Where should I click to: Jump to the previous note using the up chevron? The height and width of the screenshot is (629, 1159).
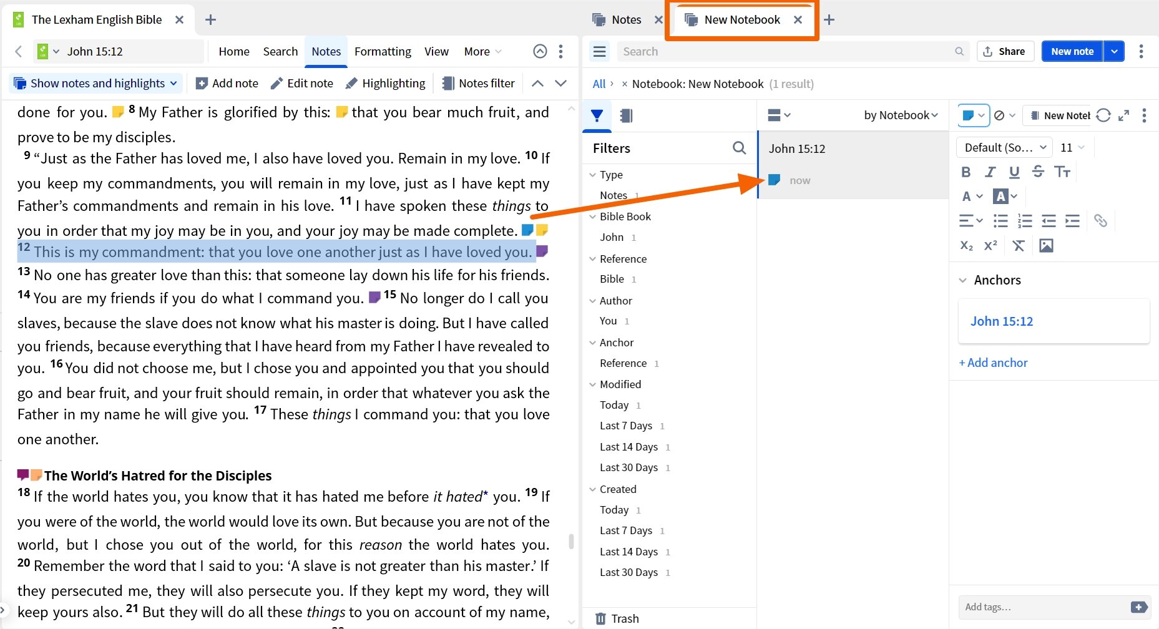tap(537, 83)
